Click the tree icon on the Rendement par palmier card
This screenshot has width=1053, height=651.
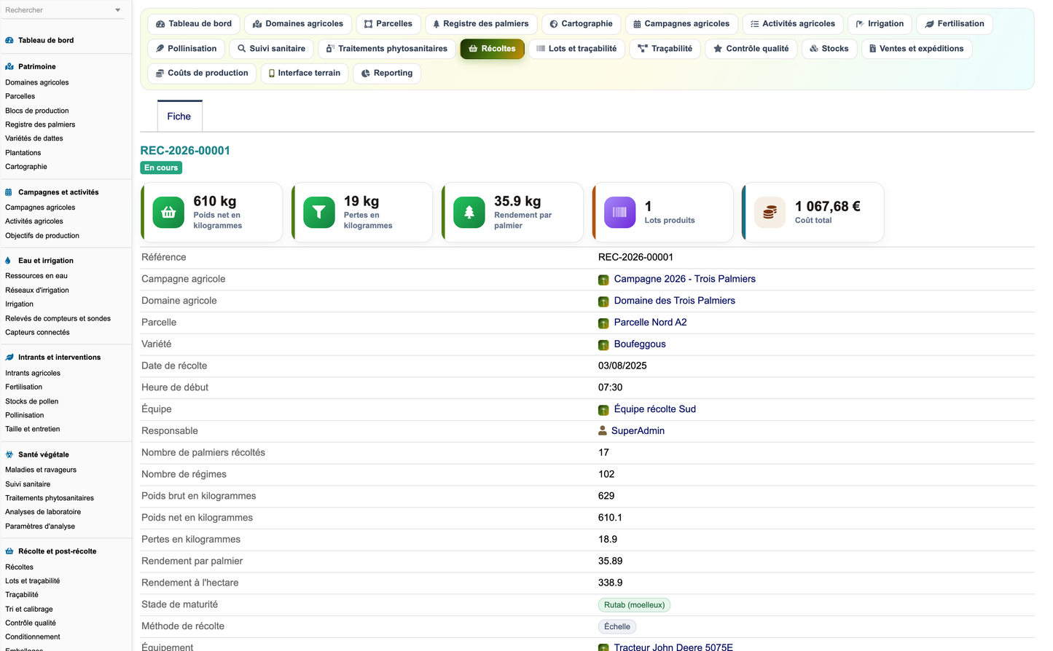pyautogui.click(x=469, y=213)
